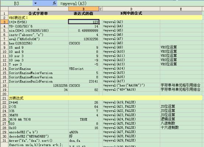Click the ScriptEngine cell in row 14
The image size is (204, 147).
38,69
